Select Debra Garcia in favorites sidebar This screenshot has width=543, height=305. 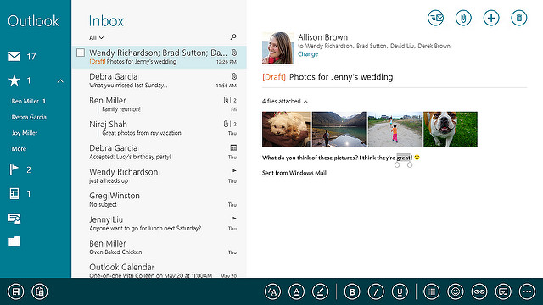point(29,117)
